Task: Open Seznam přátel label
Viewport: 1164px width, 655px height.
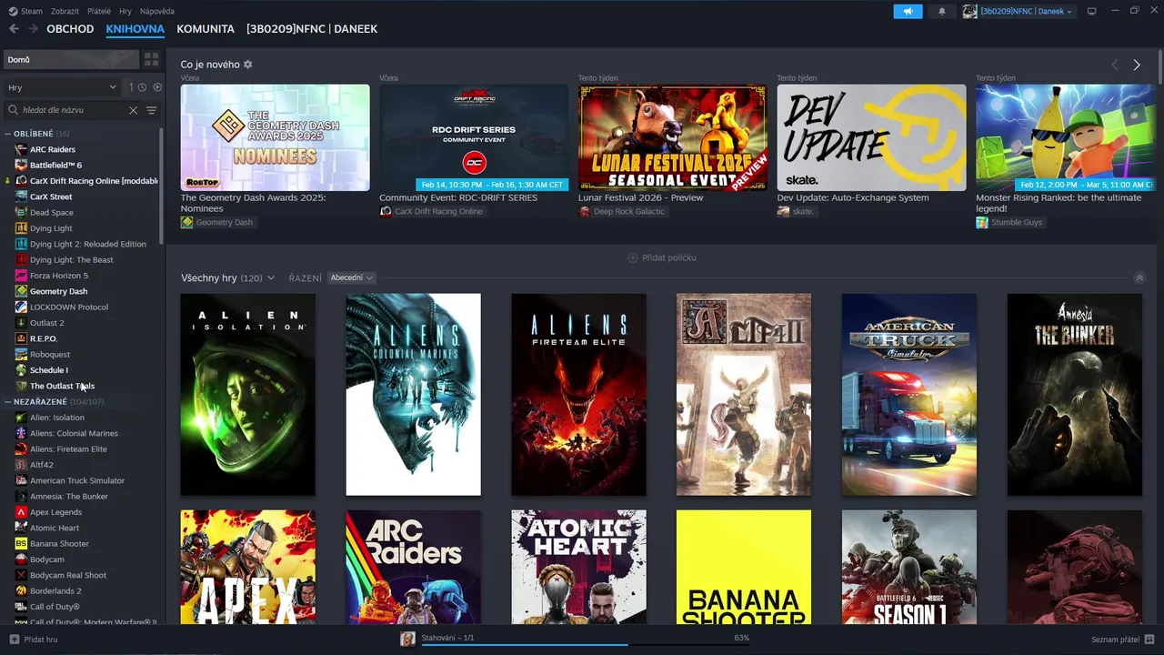Action: point(1116,640)
